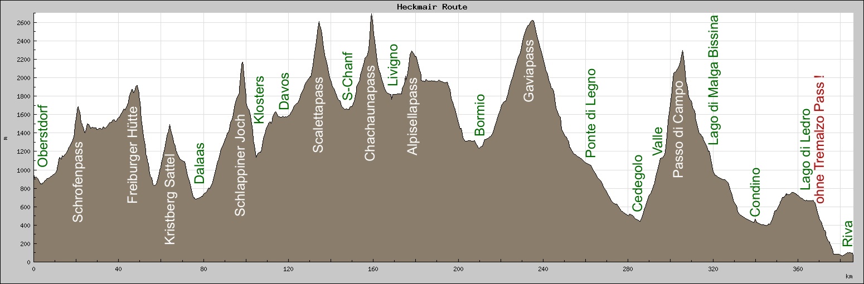The image size is (864, 284).
Task: Select the Ponte di Legno label
Action: (591, 113)
